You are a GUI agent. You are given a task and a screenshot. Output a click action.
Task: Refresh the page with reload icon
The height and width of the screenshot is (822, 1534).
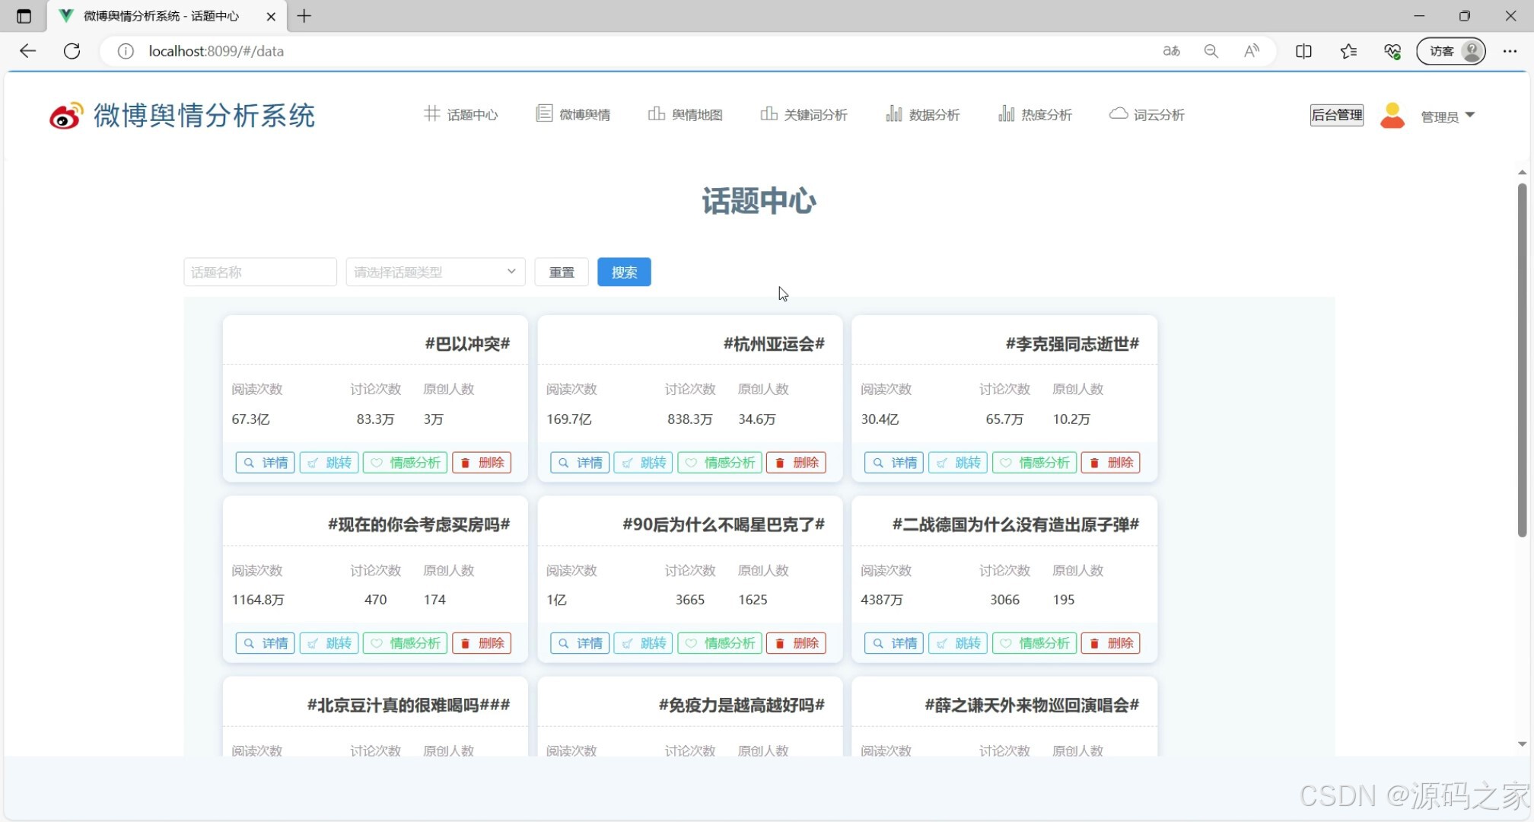72,51
